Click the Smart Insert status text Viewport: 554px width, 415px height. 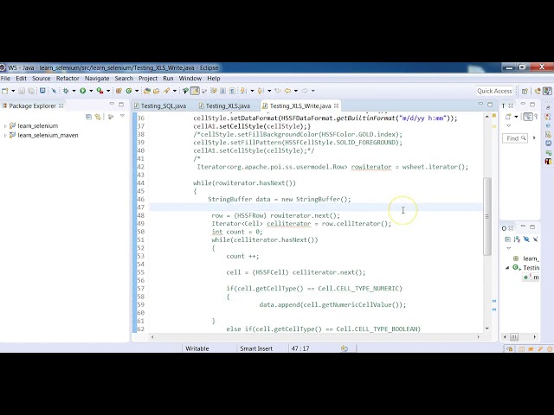(256, 348)
